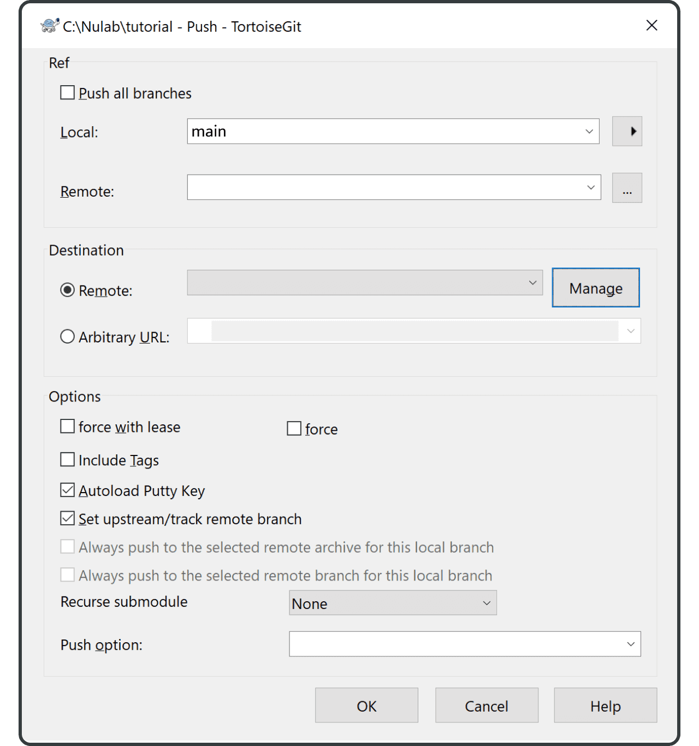This screenshot has height=746, width=699.
Task: Expand the Local branch dropdown
Action: [x=589, y=132]
